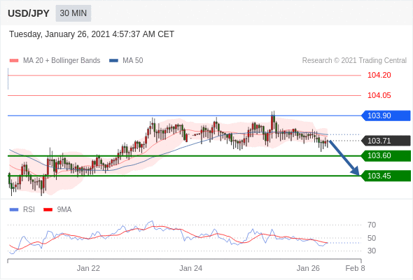Click the Jan 24 date axis label
The height and width of the screenshot is (280, 413).
[190, 268]
